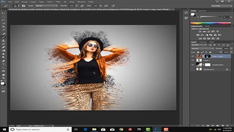The image size is (234, 132).
Task: Switch to the Paths tab
Action: click(x=212, y=42)
